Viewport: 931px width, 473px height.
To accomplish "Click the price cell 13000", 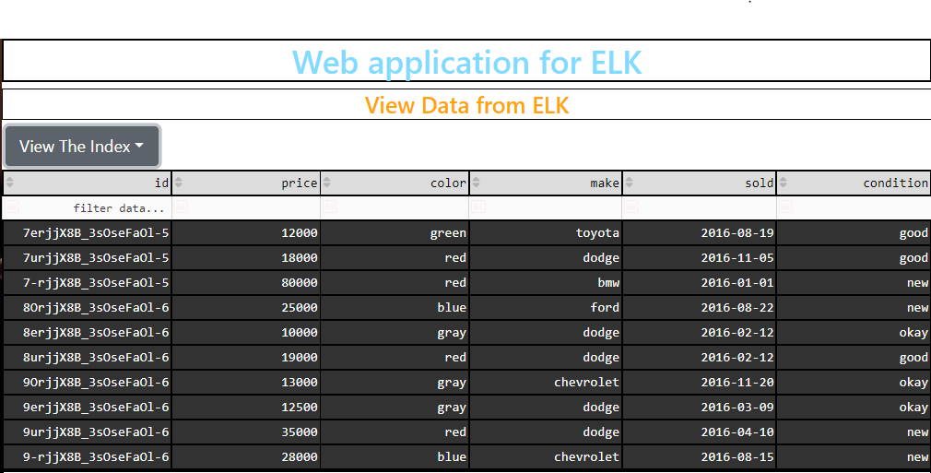I will tap(246, 383).
